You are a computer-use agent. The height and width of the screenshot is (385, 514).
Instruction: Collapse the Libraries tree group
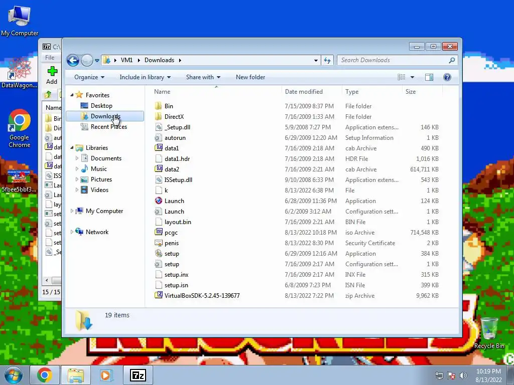click(72, 148)
